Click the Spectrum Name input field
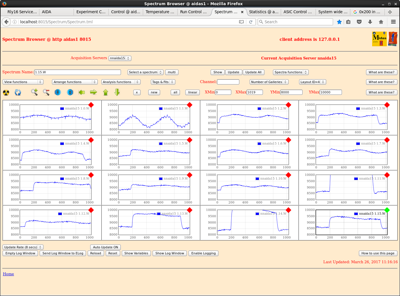This screenshot has width=400, height=296. [x=78, y=72]
